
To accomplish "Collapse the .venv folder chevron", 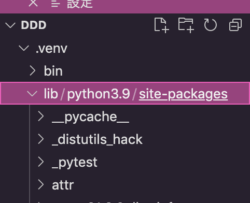I will pos(24,48).
